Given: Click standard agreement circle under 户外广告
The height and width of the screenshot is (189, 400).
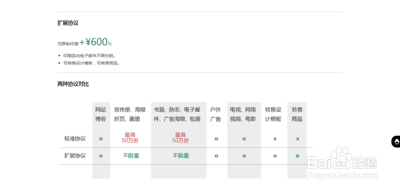Looking at the screenshot, I should coord(216,139).
